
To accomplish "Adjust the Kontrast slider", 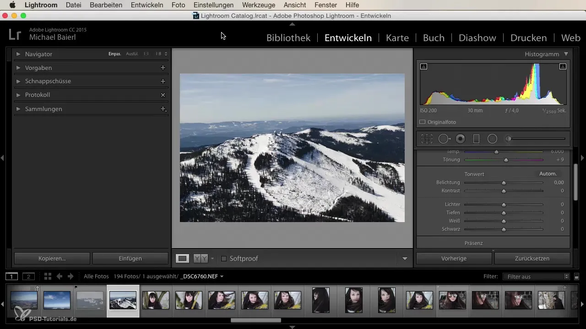I will tap(504, 191).
